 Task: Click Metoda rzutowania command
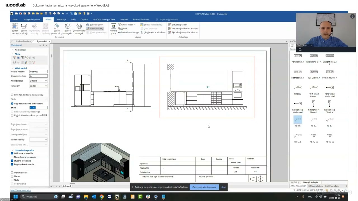[129, 32]
